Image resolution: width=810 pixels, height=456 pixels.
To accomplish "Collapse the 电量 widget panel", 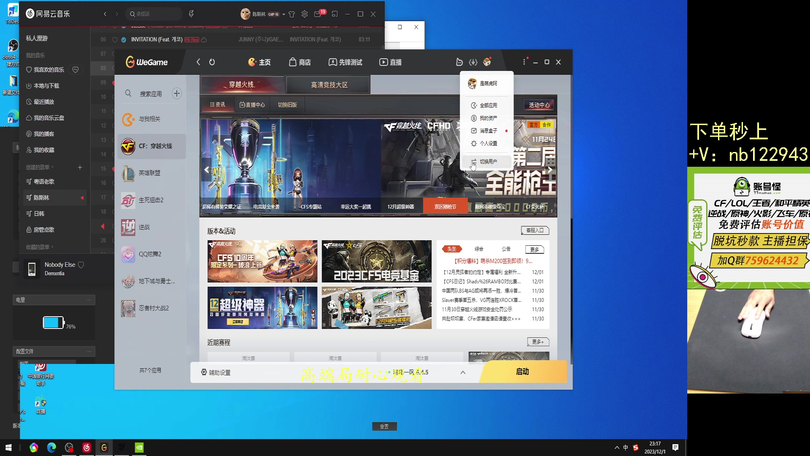I will click(89, 300).
